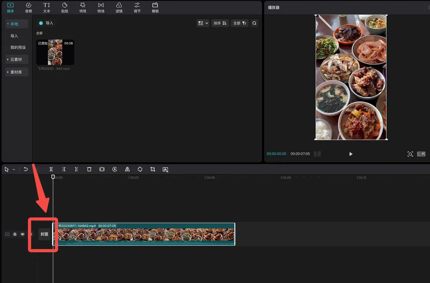Expand the 素材库 material library section
The width and height of the screenshot is (430, 283).
click(16, 72)
